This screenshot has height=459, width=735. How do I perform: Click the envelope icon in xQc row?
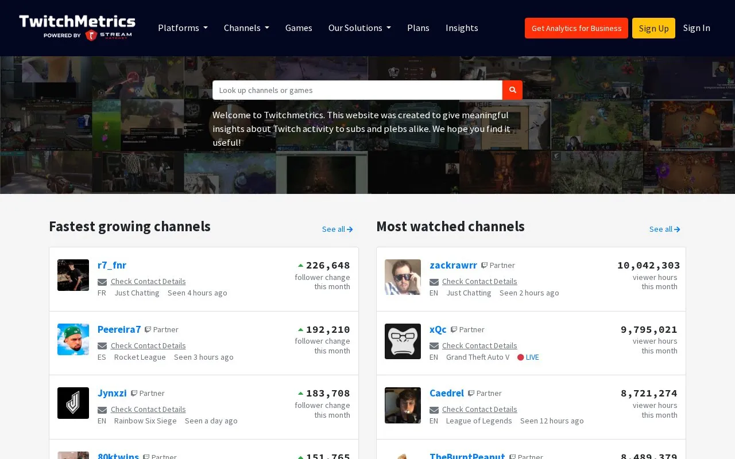point(434,346)
